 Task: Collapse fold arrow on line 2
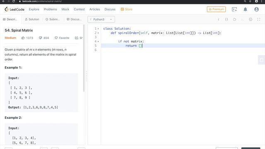[x=98, y=33]
